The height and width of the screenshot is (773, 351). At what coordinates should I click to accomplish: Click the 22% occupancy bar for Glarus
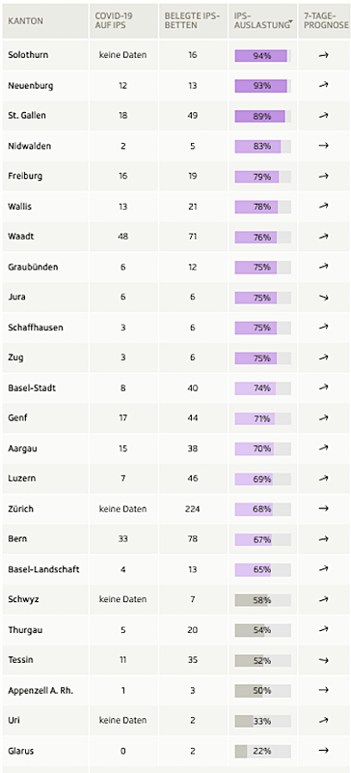263,752
